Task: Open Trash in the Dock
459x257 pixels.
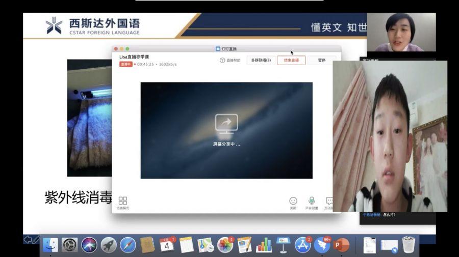Action: 409,245
